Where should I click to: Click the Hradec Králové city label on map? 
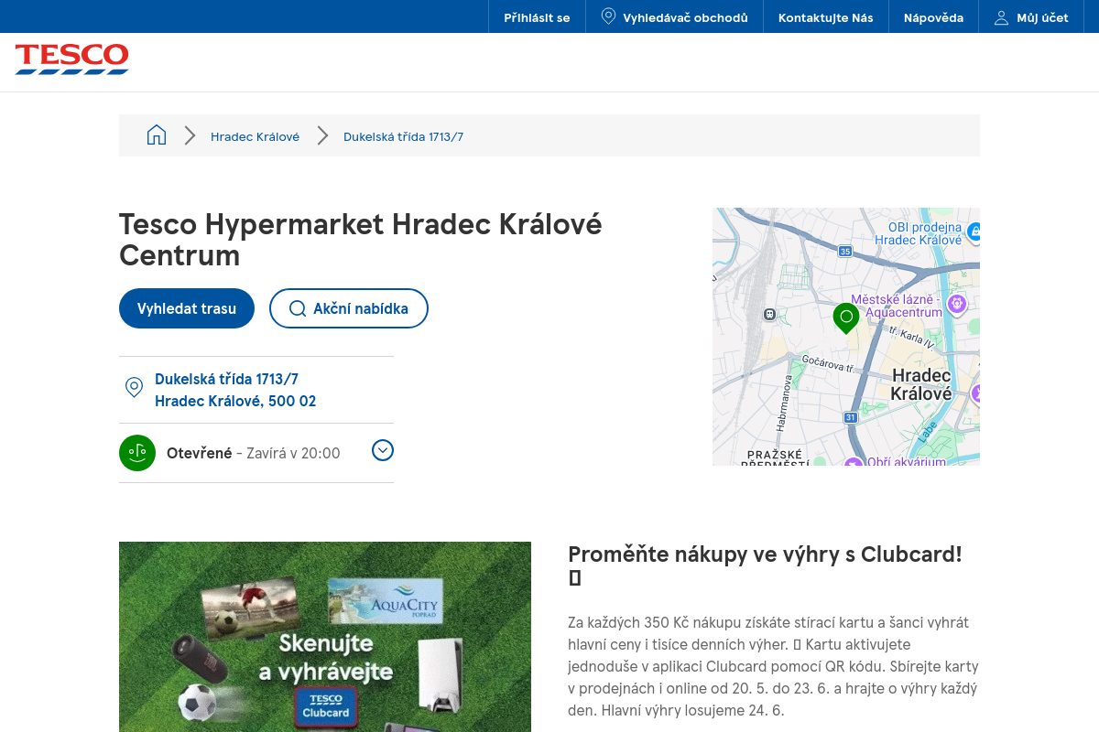[921, 384]
